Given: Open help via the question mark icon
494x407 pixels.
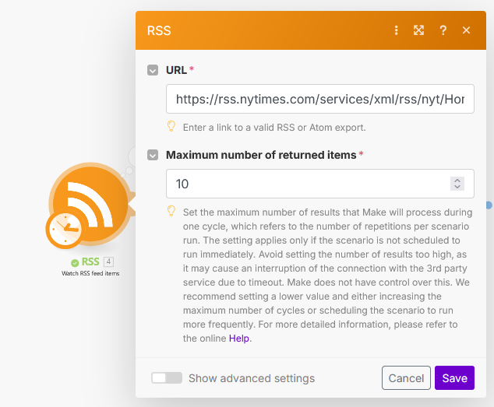Looking at the screenshot, I should click(443, 30).
